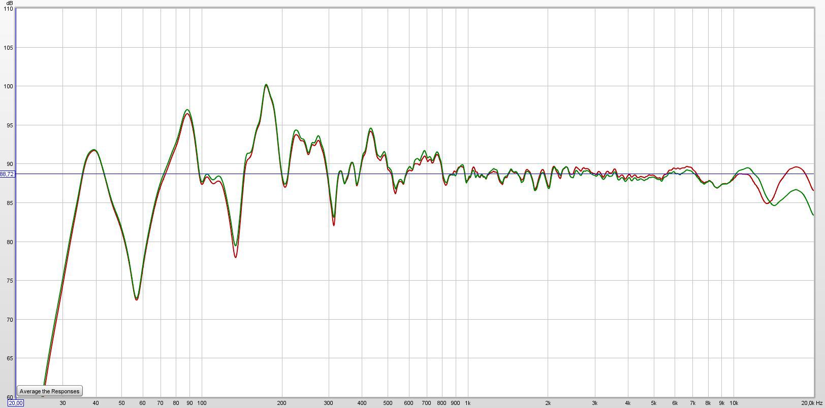This screenshot has width=825, height=408.
Task: Click the 88,72 level cursor value label
Action: [7, 174]
